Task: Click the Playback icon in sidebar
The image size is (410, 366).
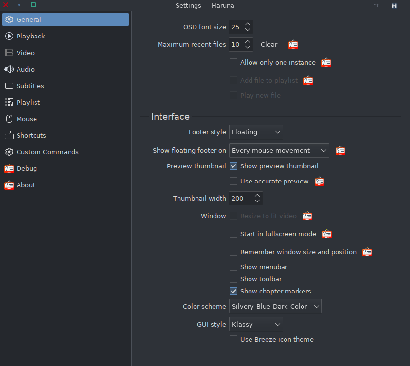Action: (9, 36)
